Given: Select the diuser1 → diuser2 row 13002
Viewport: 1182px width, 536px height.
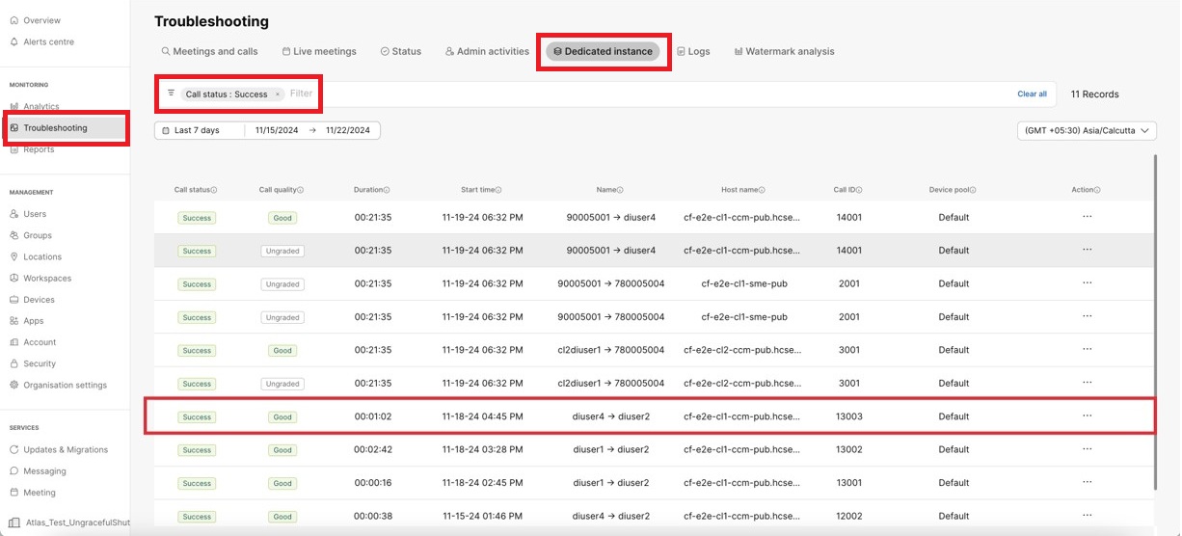Looking at the screenshot, I should [610, 449].
